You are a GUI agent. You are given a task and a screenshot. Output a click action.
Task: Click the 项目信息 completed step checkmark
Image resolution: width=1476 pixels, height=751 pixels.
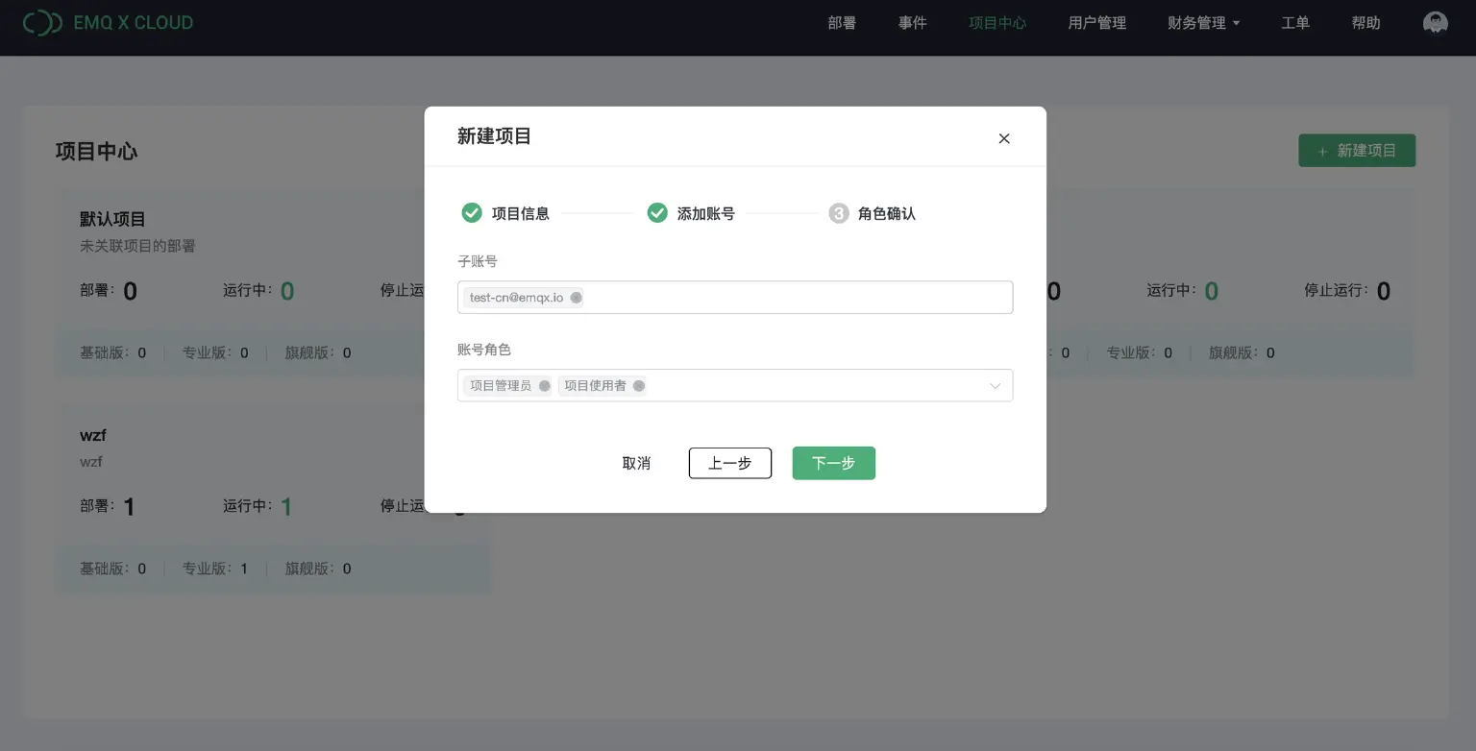[x=471, y=212]
